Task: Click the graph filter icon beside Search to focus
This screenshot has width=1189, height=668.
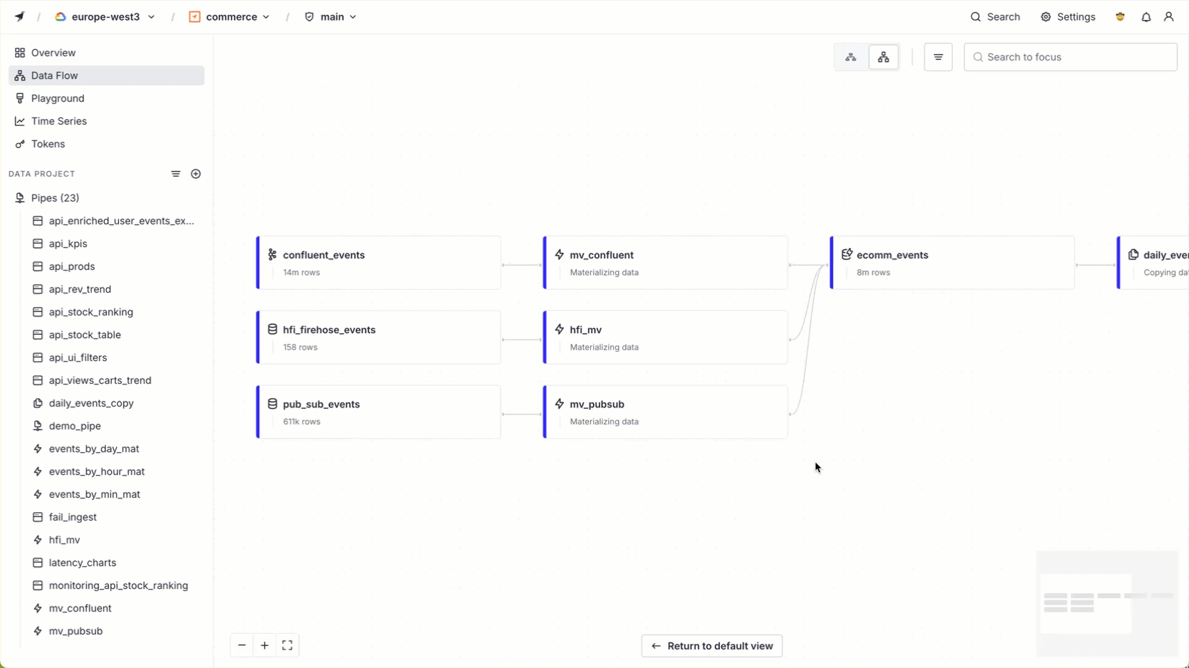Action: coord(938,57)
